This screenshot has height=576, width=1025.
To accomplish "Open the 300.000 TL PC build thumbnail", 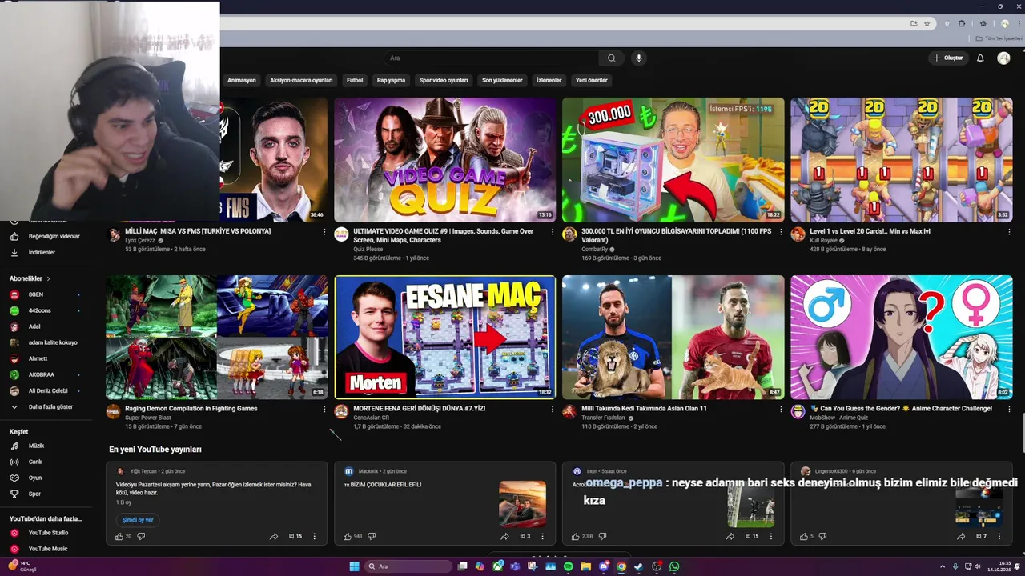I will (x=673, y=160).
